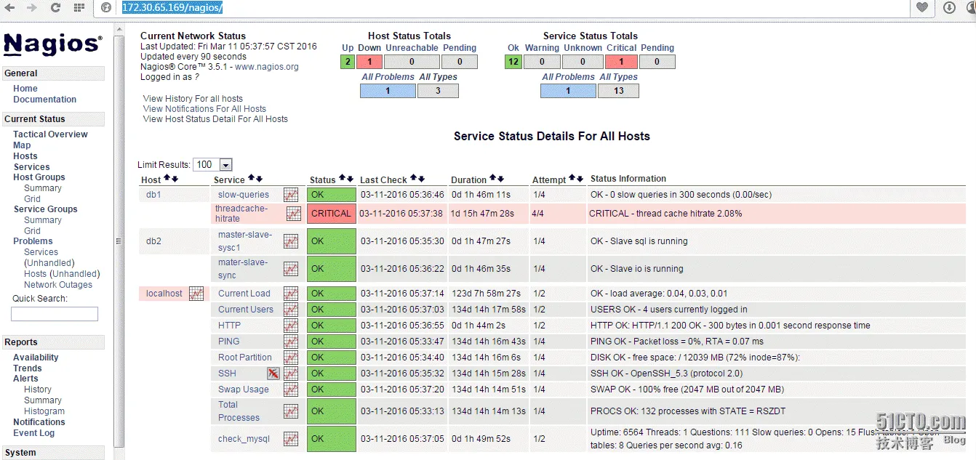This screenshot has width=976, height=460.
Task: Open graph icon for Current Load service
Action: point(291,294)
